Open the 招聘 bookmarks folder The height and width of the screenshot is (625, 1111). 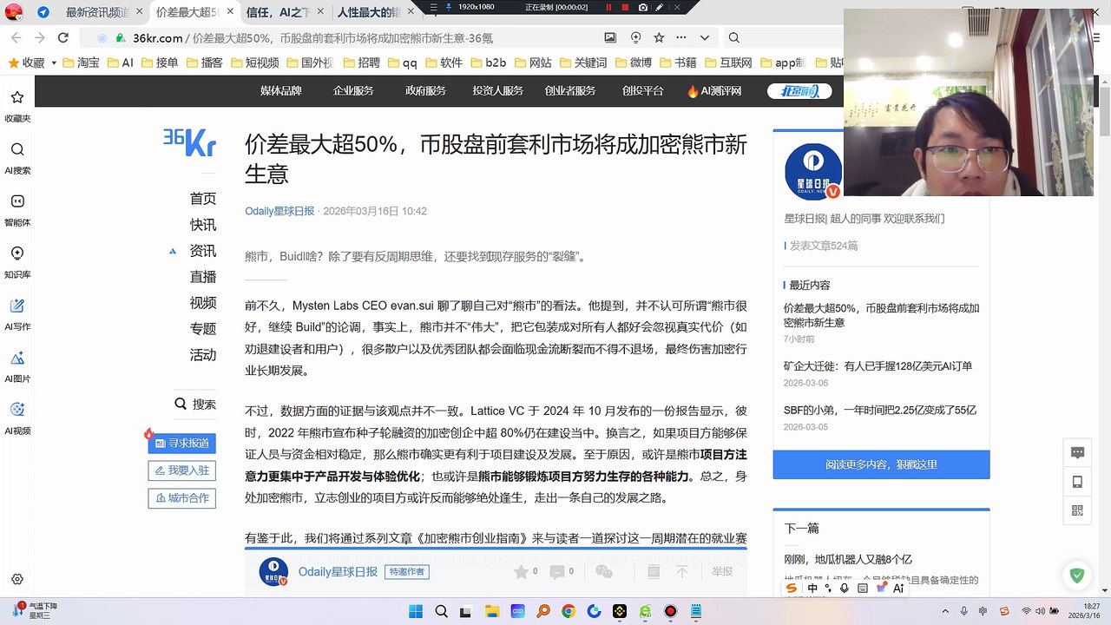tap(360, 63)
